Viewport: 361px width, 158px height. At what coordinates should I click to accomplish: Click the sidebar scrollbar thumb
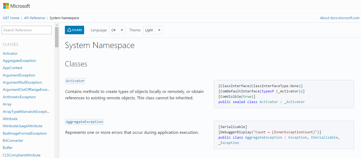pyautogui.click(x=57, y=37)
